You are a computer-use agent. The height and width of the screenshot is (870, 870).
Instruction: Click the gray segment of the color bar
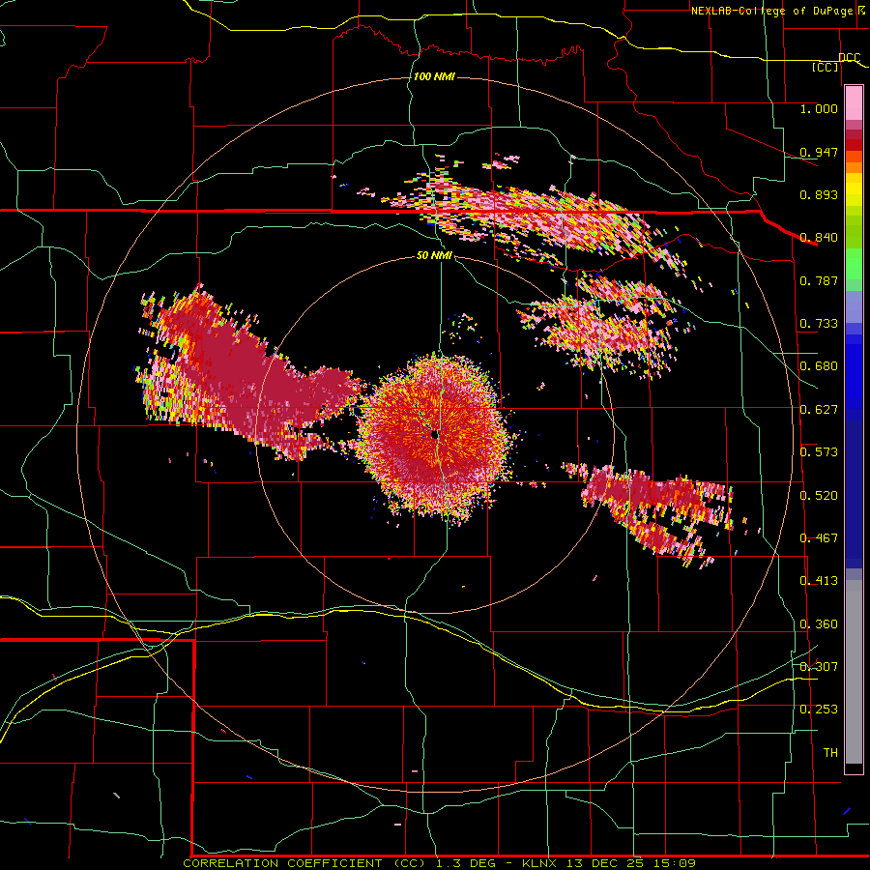point(854,672)
